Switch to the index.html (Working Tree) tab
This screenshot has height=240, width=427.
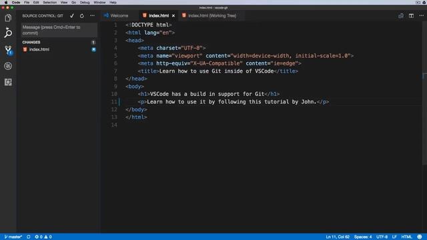[212, 16]
